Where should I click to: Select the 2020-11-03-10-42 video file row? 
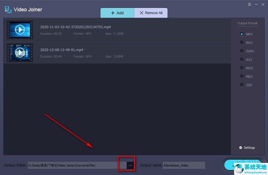pyautogui.click(x=127, y=30)
